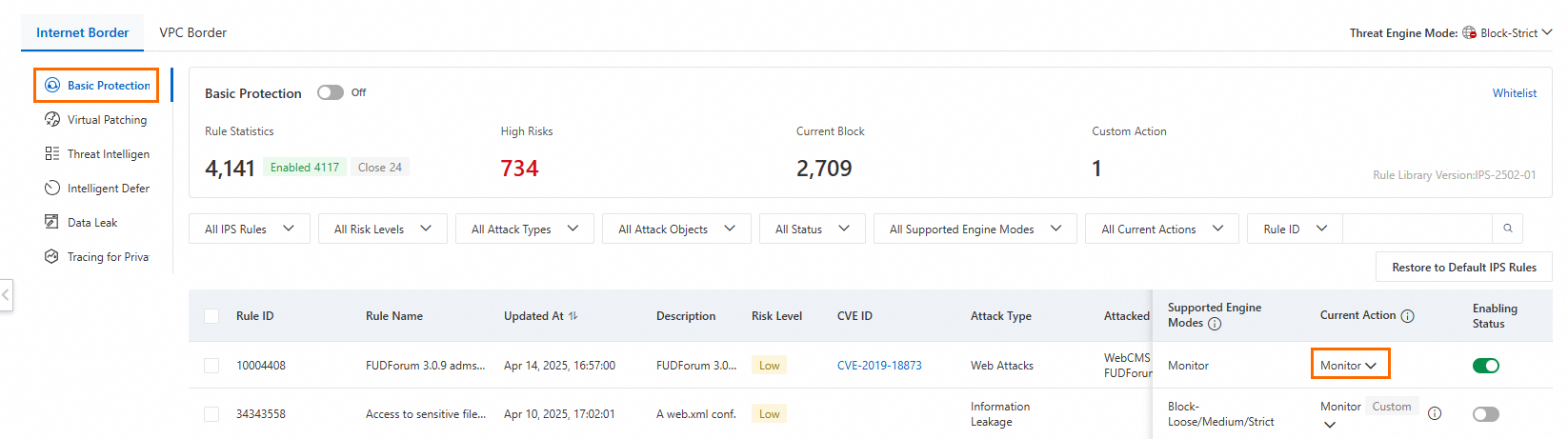Open the All Current Actions dropdown
The image size is (1568, 439).
point(1162,229)
